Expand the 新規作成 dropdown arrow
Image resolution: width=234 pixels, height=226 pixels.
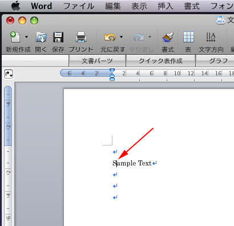click(x=26, y=37)
